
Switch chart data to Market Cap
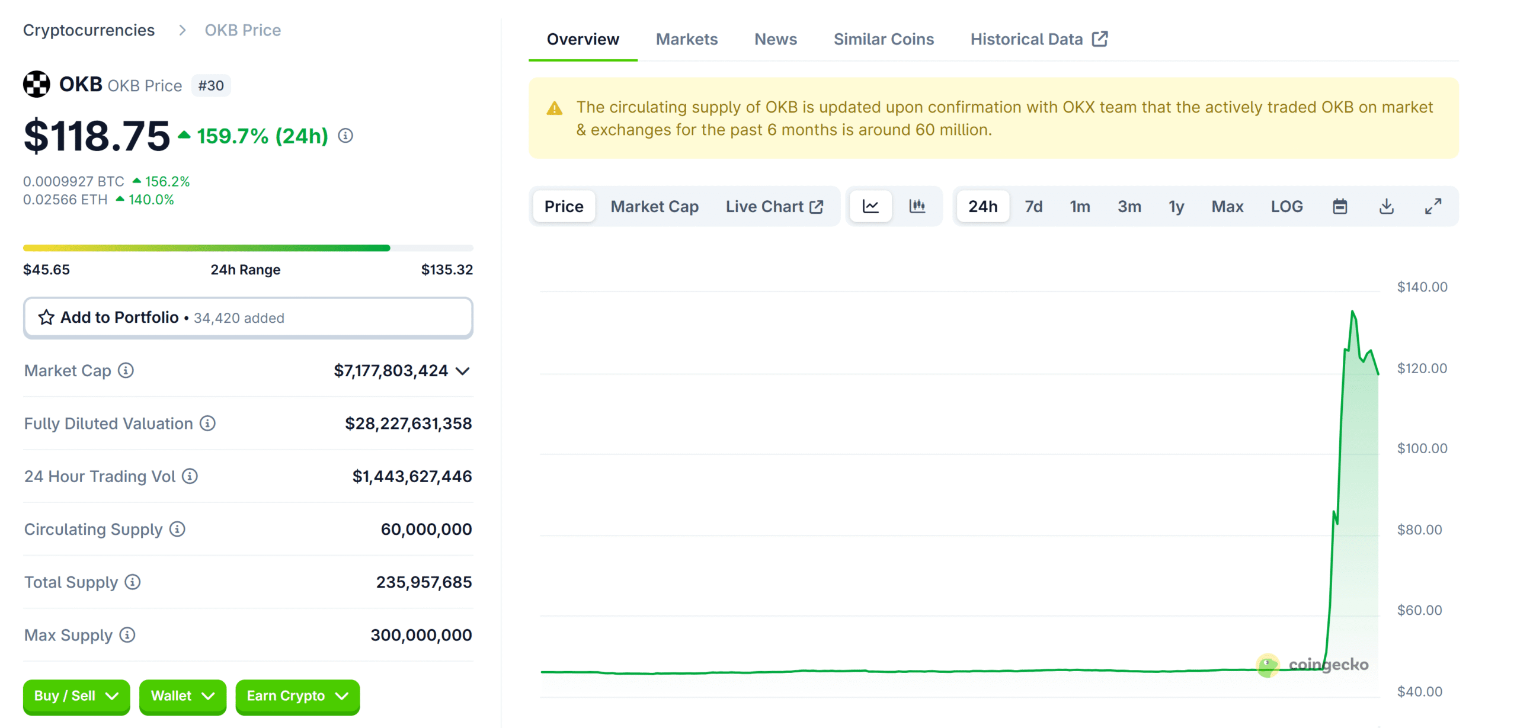tap(654, 206)
